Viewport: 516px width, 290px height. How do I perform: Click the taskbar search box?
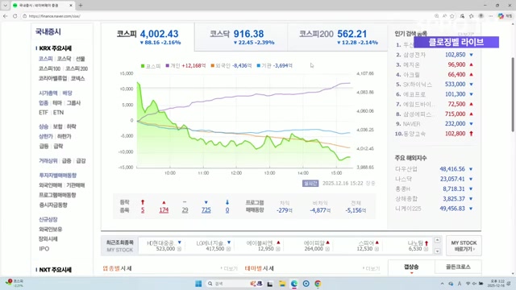click(x=235, y=284)
